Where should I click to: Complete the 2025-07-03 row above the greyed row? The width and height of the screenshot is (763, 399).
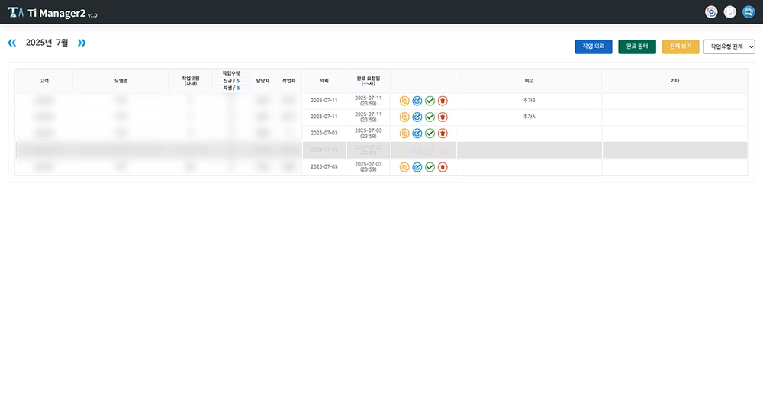[x=430, y=134]
